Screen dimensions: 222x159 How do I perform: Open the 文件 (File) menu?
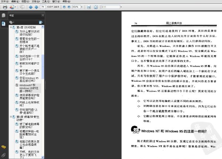coord(5,1)
